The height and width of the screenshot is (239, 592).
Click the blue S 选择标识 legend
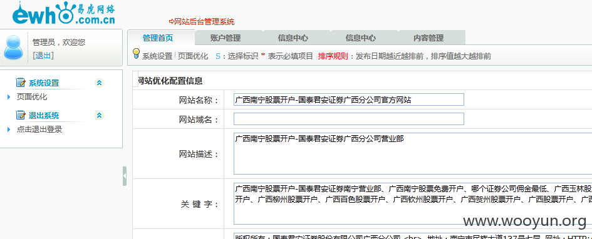237,56
